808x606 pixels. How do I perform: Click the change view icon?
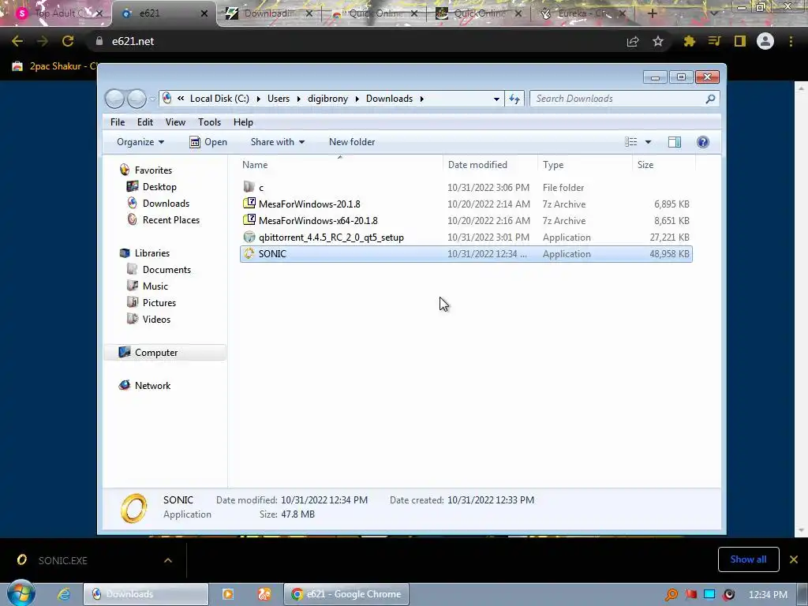(630, 142)
